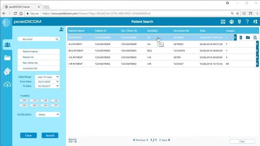The image size is (260, 146).
Task: Delete the PX PATIENT study via trash icon
Action: click(x=241, y=38)
